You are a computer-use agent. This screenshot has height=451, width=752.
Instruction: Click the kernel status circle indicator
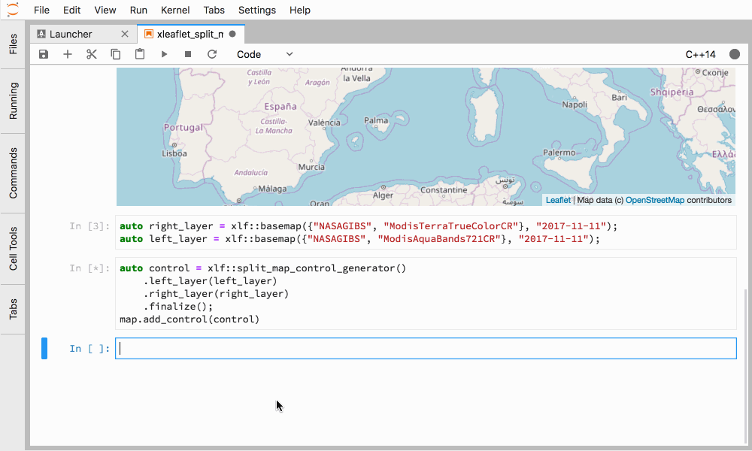coord(734,54)
